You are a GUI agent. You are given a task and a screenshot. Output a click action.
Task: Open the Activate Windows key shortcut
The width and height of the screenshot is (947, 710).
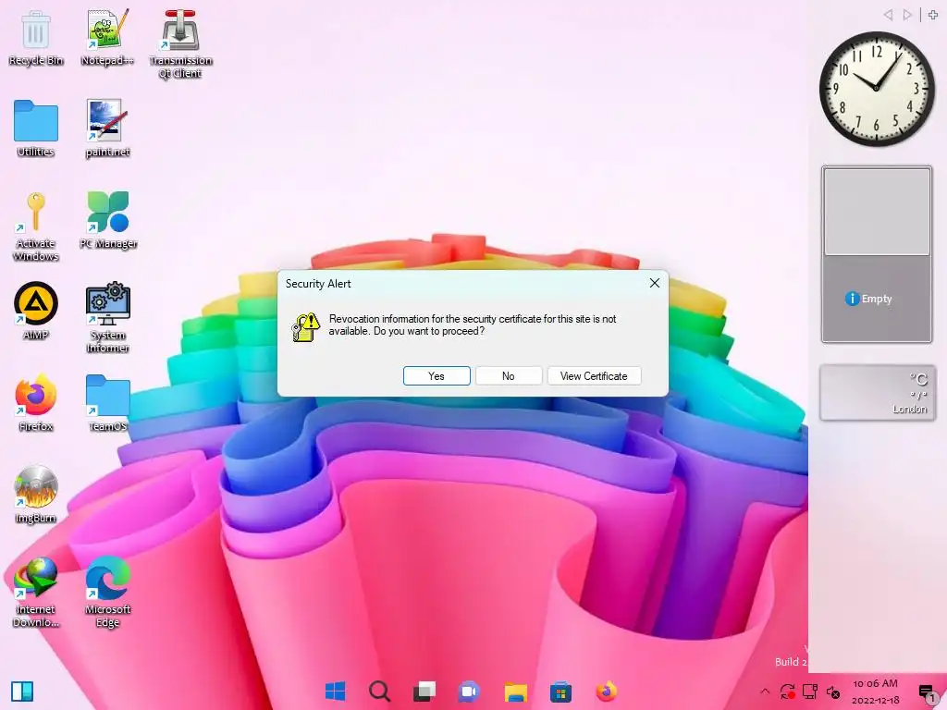(x=36, y=226)
